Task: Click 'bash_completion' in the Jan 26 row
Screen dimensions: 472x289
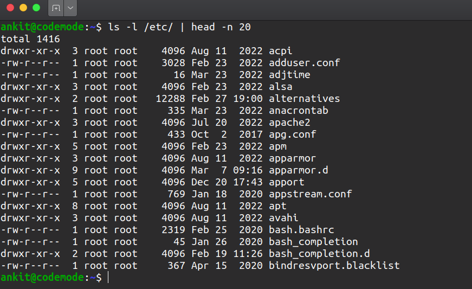Action: tap(313, 242)
